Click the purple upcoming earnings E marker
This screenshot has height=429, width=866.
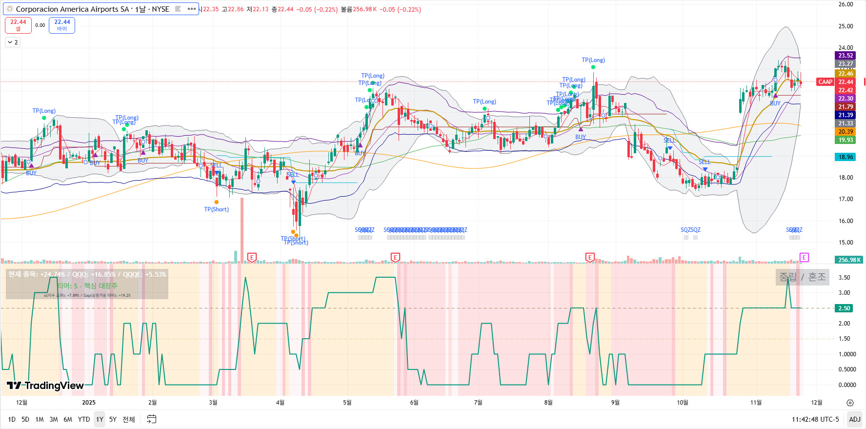pos(804,257)
